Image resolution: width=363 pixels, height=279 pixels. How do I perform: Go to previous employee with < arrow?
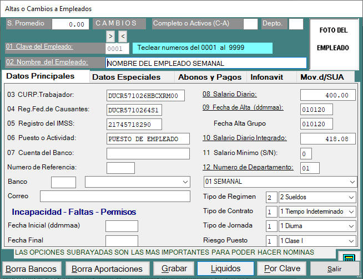click(x=123, y=37)
